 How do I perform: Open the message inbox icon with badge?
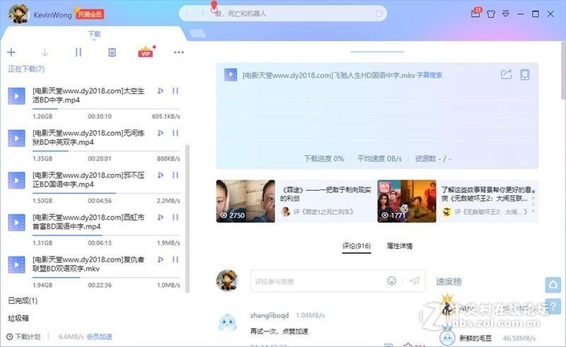pos(475,13)
